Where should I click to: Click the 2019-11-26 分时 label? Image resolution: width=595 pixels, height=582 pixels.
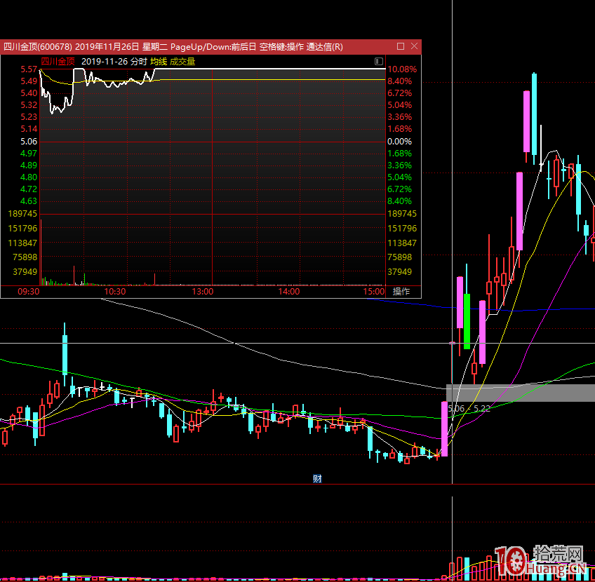pos(114,62)
